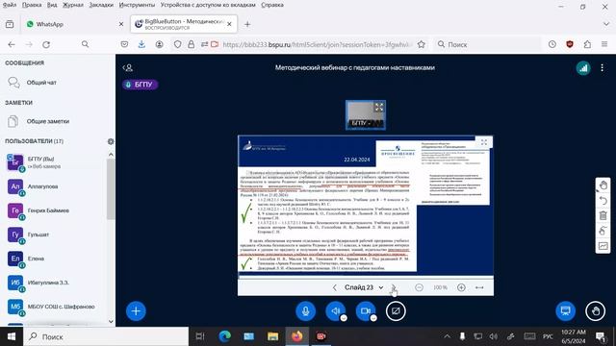Open Firefox application hamburger menu
The width and height of the screenshot is (616, 346).
(x=604, y=44)
